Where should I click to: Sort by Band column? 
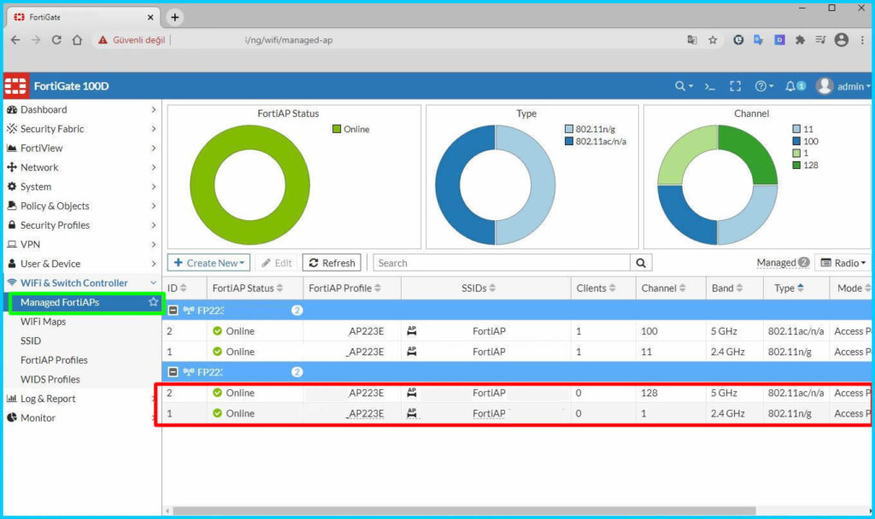coord(727,289)
